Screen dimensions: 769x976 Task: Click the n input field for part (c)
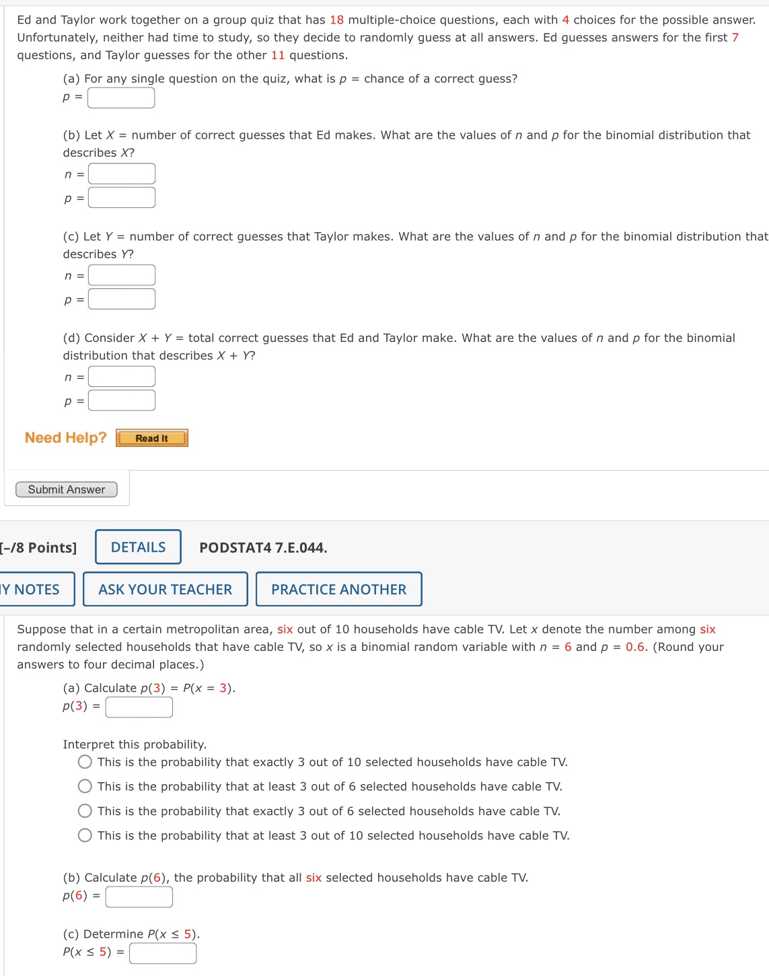121,275
